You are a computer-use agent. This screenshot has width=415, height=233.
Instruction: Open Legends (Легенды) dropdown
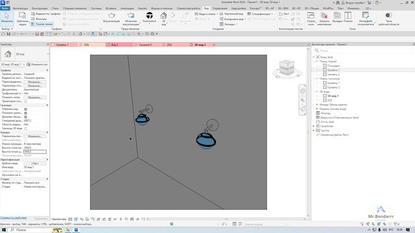tap(228, 24)
